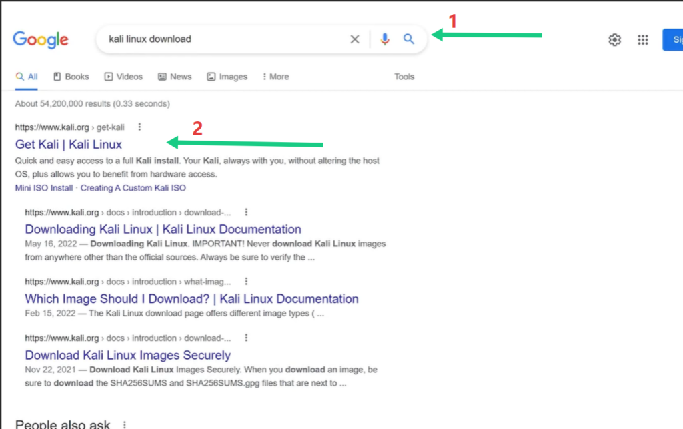Clear the search query with X

(355, 39)
